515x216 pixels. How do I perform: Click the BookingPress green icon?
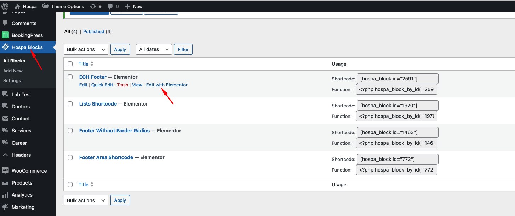pyautogui.click(x=5, y=35)
